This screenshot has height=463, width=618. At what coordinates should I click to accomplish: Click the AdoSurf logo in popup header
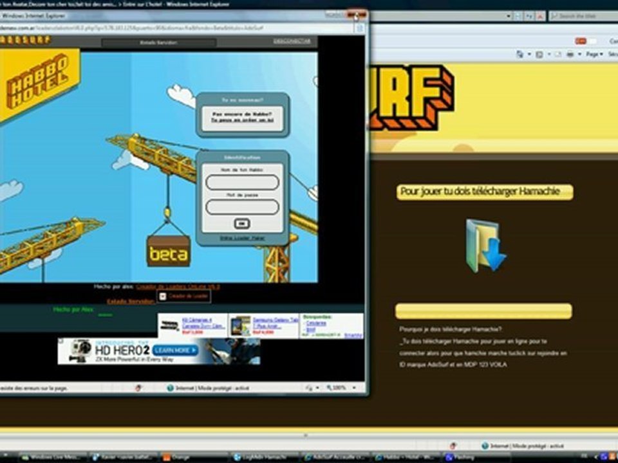point(25,40)
